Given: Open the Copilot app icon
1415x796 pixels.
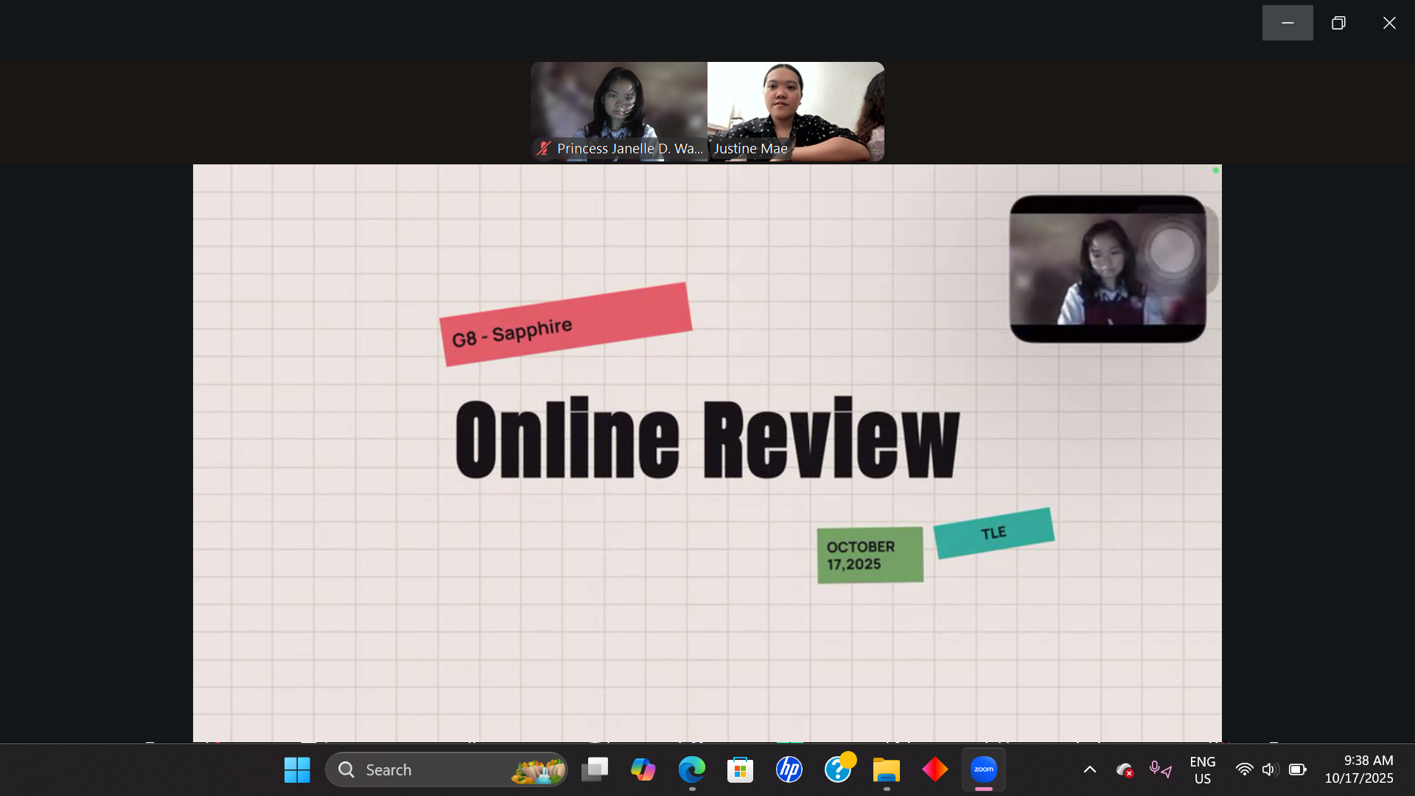Looking at the screenshot, I should 643,769.
